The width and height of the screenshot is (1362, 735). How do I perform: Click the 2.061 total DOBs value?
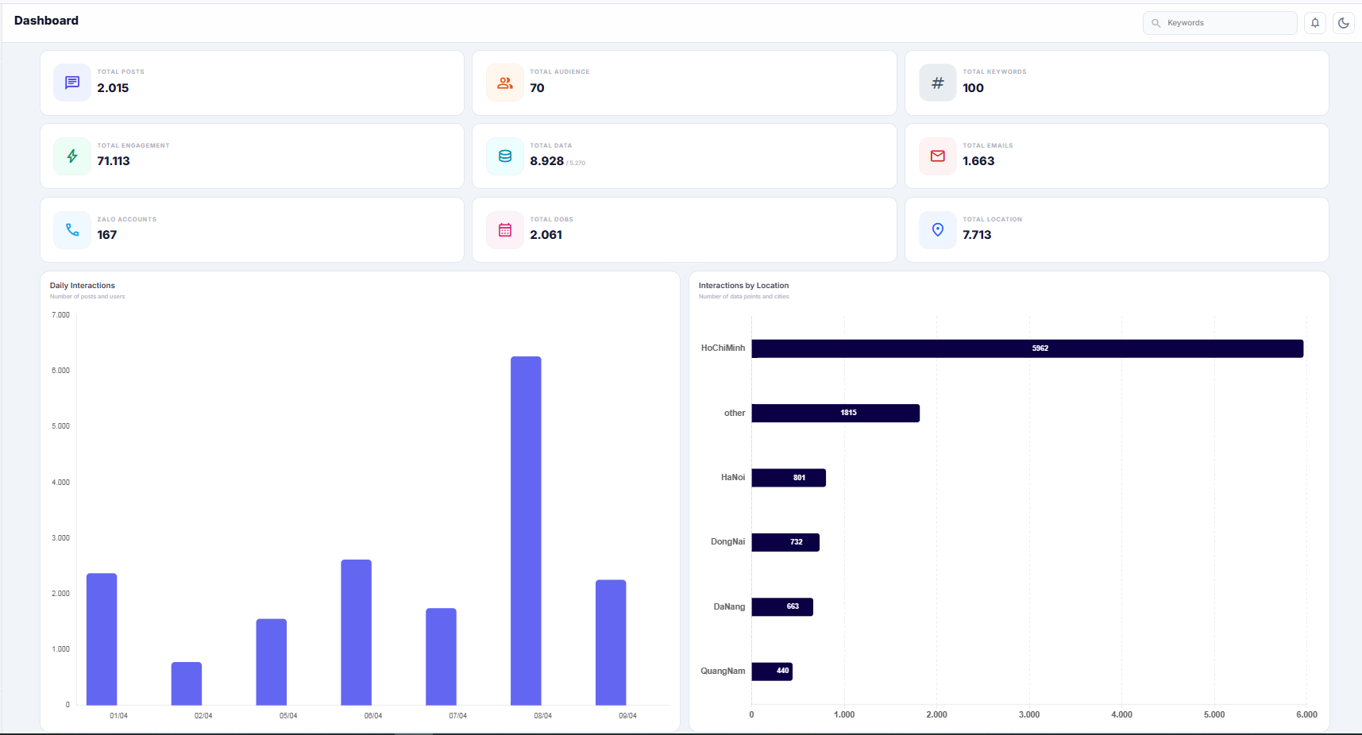(x=546, y=235)
